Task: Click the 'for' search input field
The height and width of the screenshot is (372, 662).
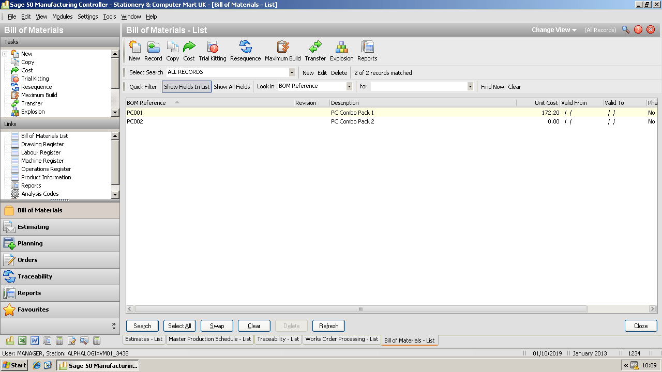Action: (418, 86)
